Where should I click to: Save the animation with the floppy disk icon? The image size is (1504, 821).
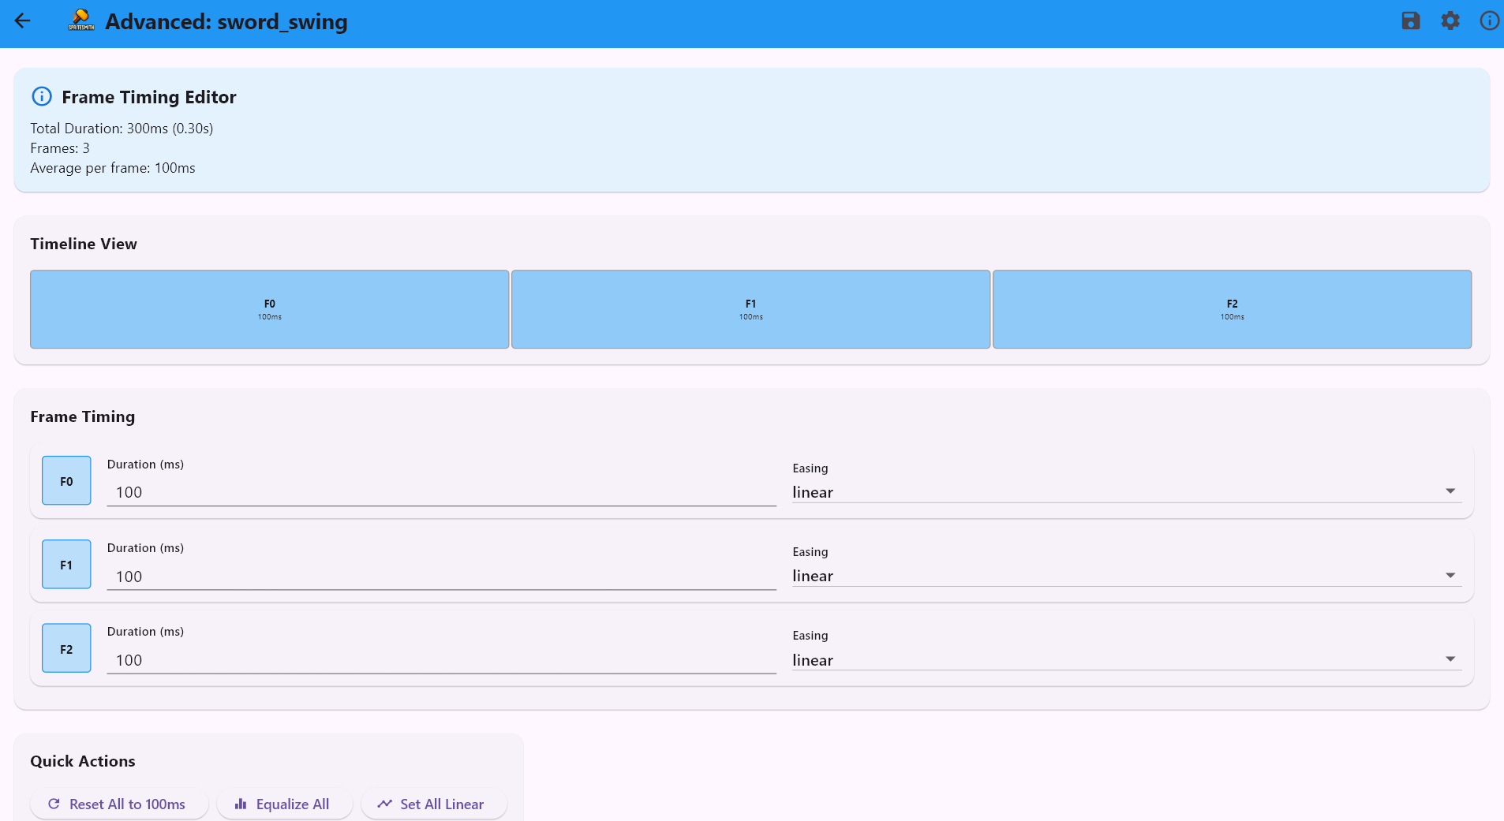pyautogui.click(x=1411, y=21)
